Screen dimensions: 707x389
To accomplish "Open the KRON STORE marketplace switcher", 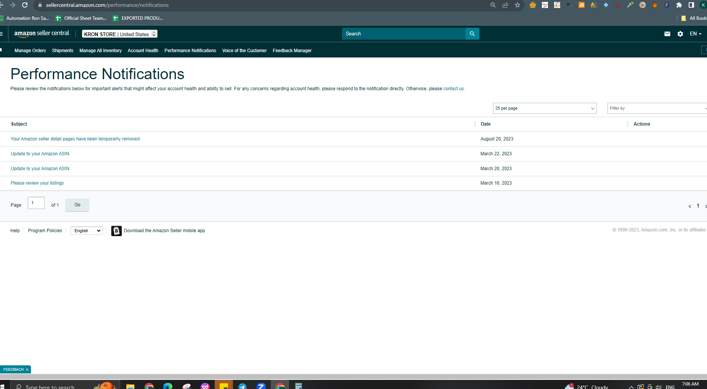I will tap(120, 34).
